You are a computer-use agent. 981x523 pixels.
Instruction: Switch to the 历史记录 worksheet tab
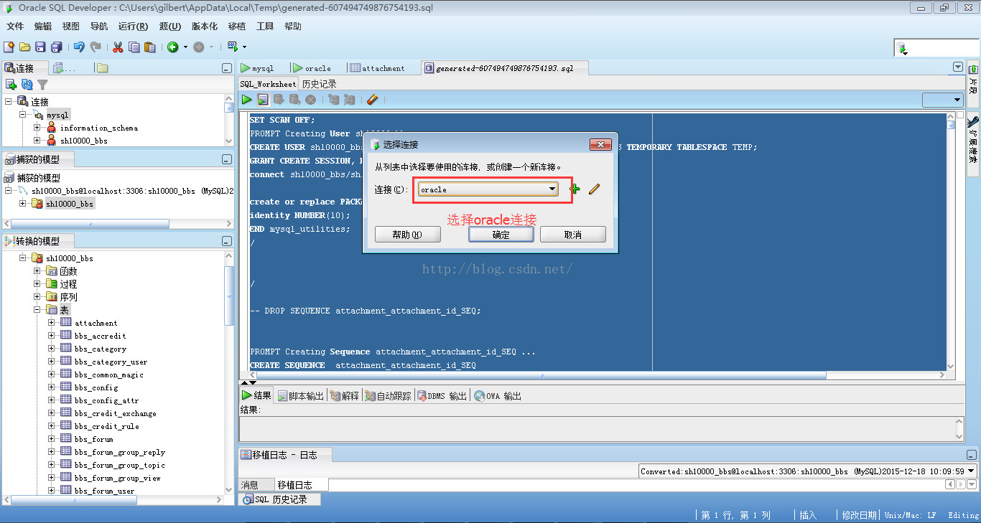[319, 84]
